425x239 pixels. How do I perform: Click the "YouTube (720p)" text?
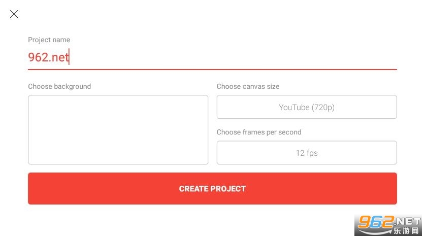pyautogui.click(x=307, y=107)
